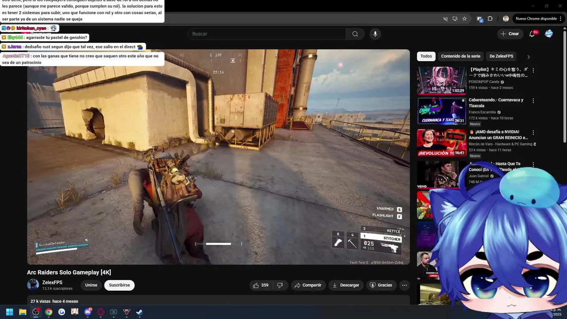Screen dimensions: 567x319
Task: Open the ZelexFPS channel avatar
Action: click(x=33, y=285)
